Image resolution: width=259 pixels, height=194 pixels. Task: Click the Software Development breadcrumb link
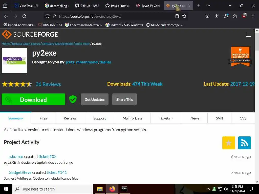[x=57, y=44]
